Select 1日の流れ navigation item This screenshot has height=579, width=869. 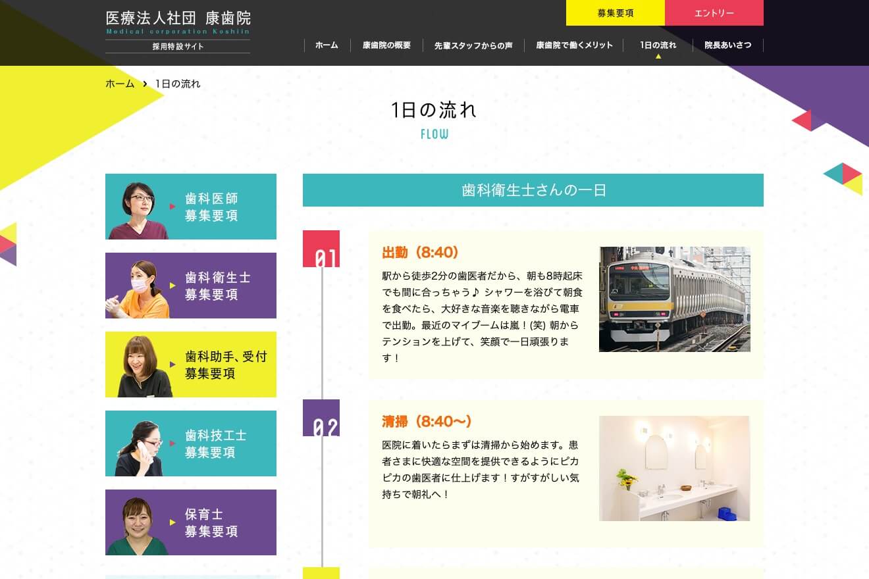(x=658, y=45)
